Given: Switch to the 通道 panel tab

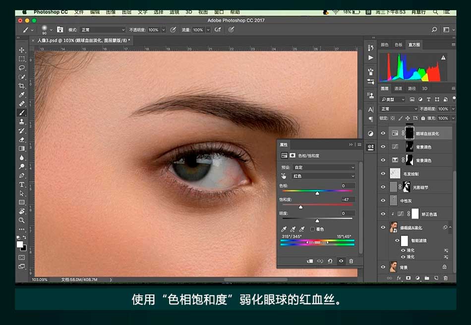Looking at the screenshot, I should 398,89.
